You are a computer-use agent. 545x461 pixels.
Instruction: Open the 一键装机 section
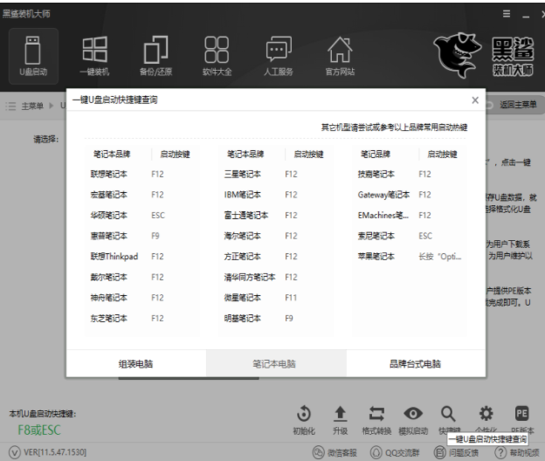pos(94,56)
